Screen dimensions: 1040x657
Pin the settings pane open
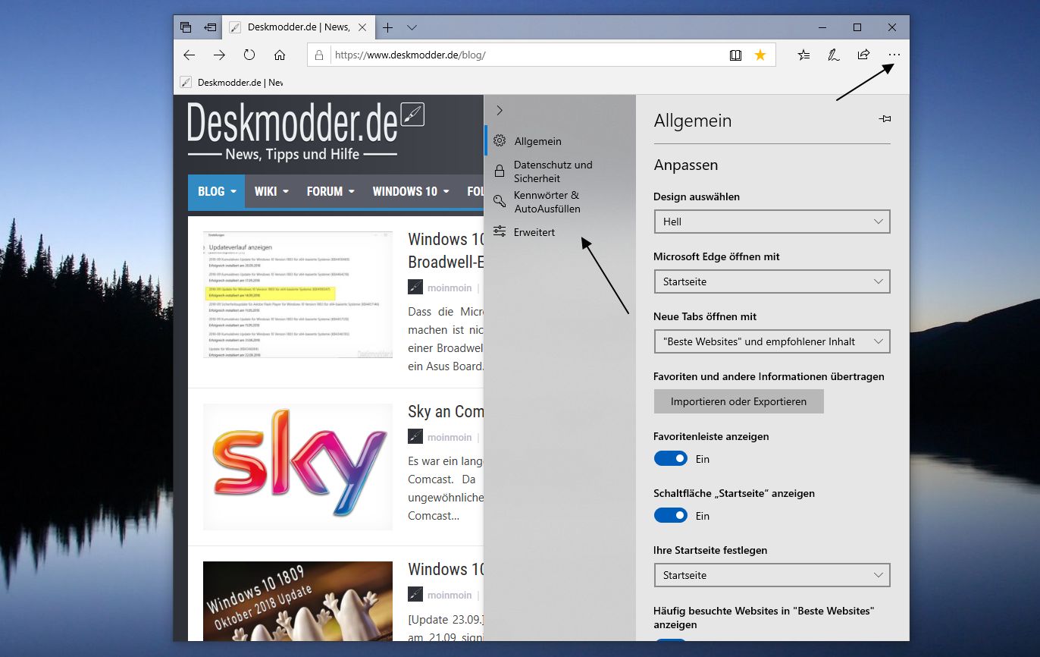(884, 119)
